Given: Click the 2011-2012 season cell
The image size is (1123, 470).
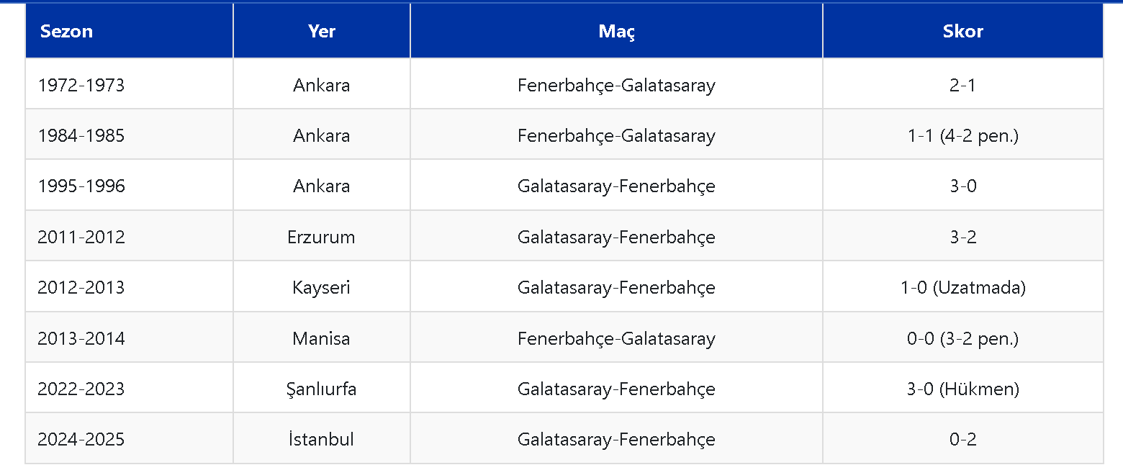Looking at the screenshot, I should pos(81,237).
